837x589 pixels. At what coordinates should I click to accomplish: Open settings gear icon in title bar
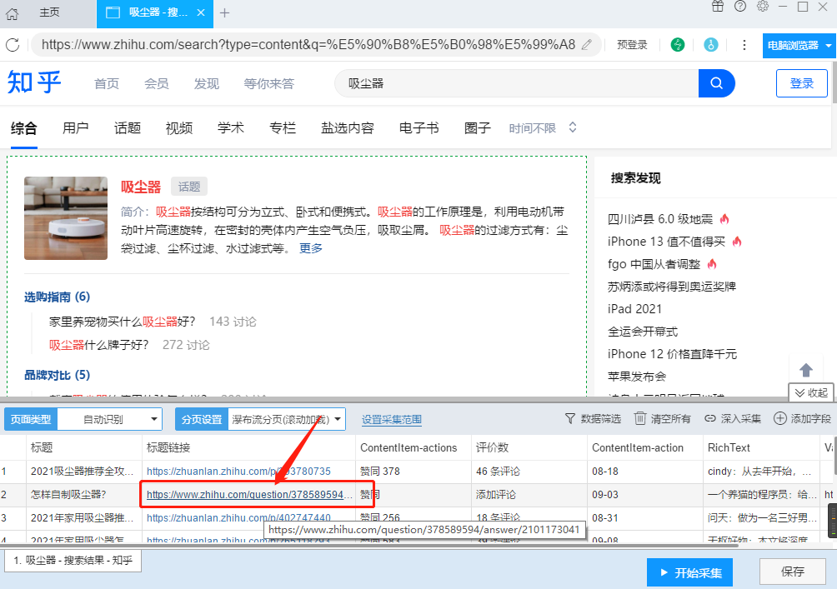tap(763, 7)
